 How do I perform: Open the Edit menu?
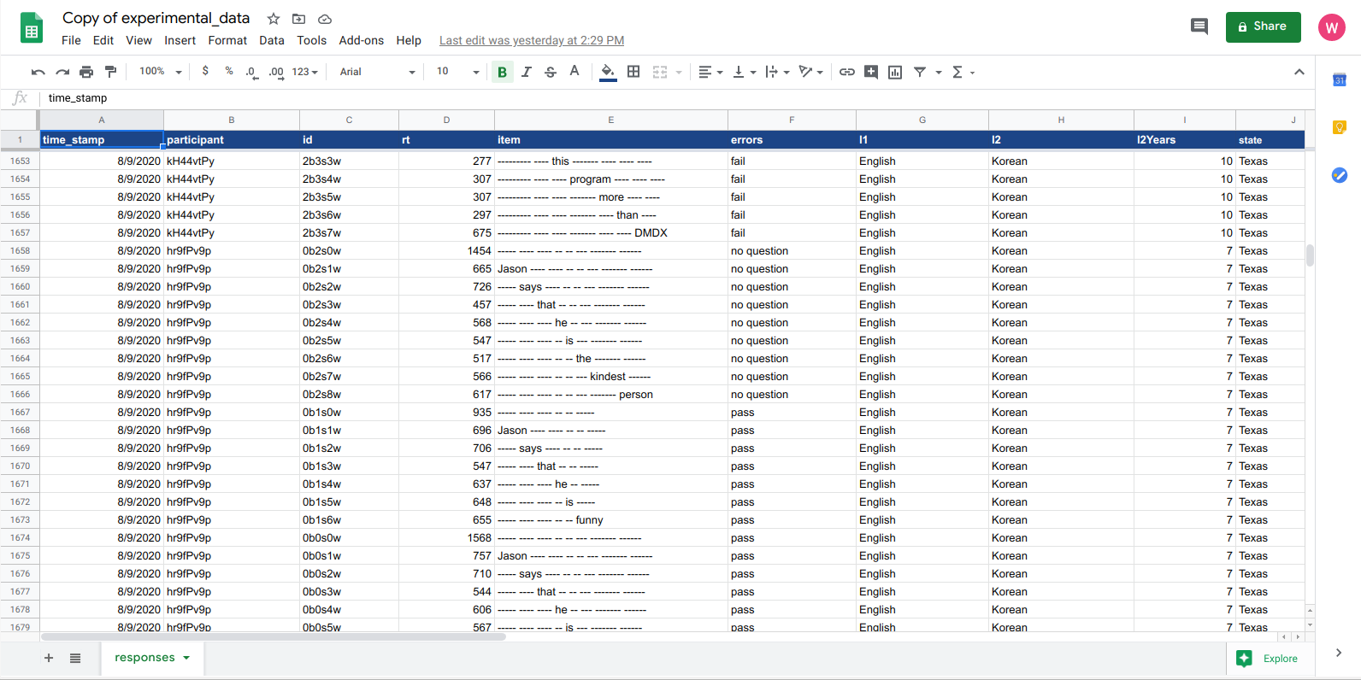[103, 40]
